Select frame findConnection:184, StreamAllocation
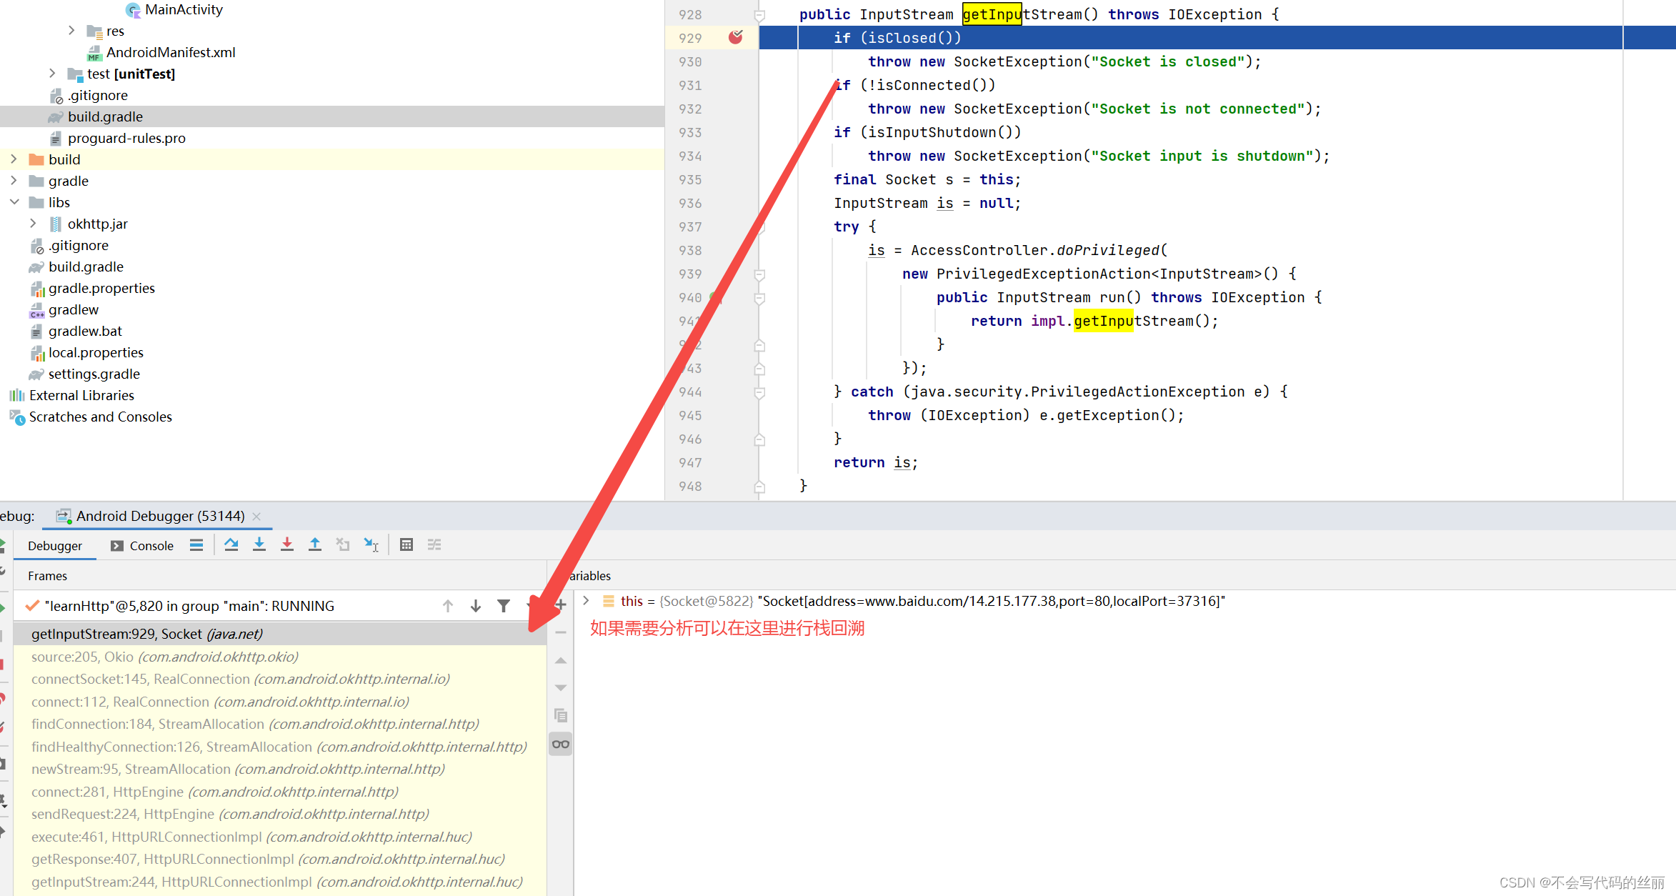 [x=280, y=724]
